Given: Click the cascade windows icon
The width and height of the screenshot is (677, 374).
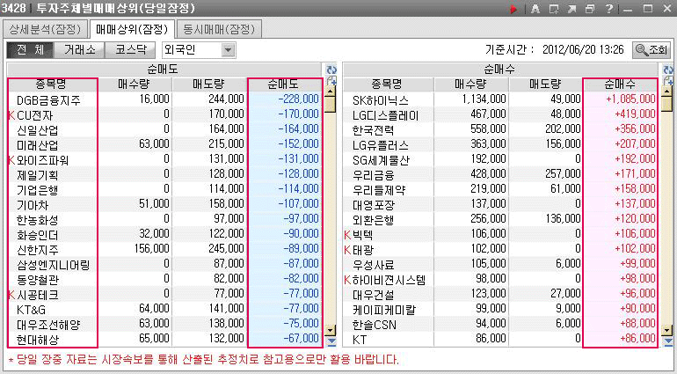Looking at the screenshot, I should tap(590, 9).
